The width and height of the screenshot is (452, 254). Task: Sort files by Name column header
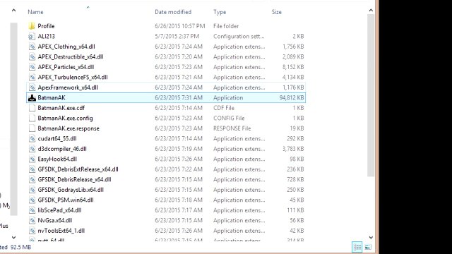(x=35, y=12)
